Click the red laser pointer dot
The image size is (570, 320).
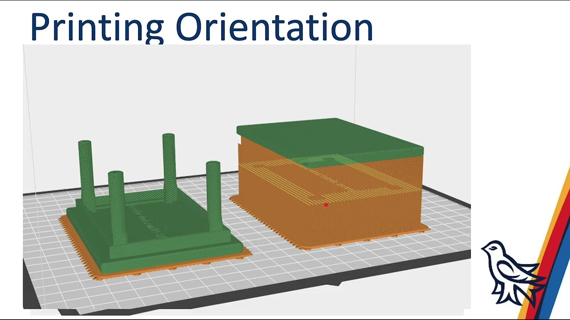click(326, 205)
